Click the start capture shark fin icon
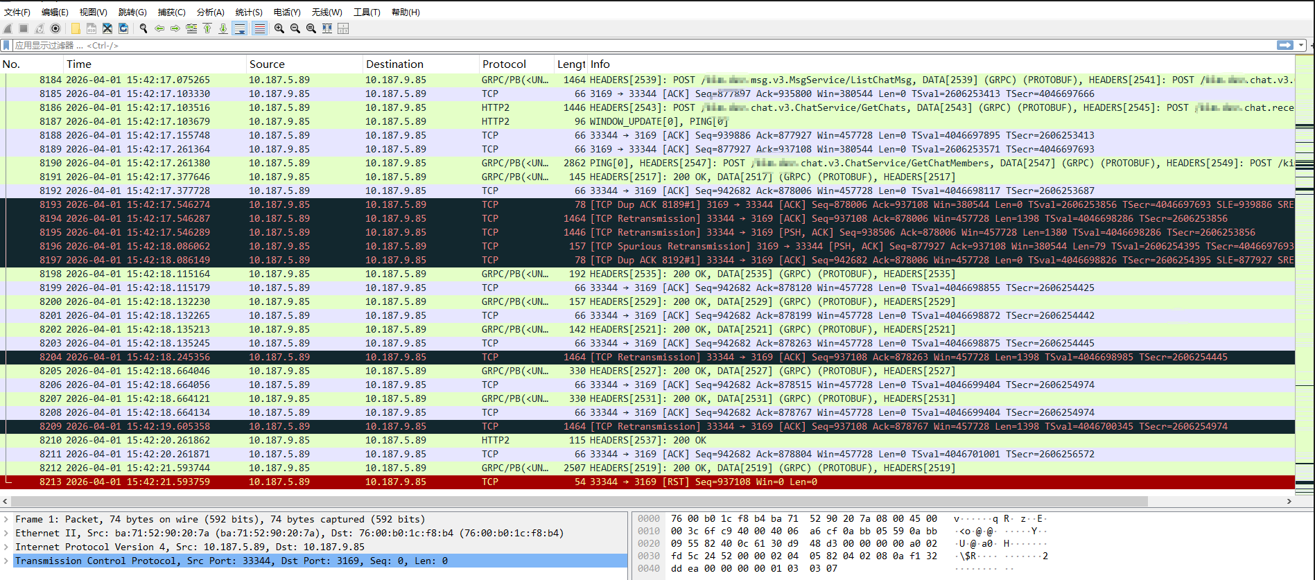The image size is (1315, 580). [8, 28]
